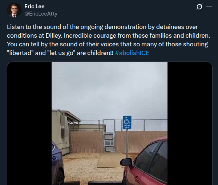Click the fence gate in the video

pos(109,142)
